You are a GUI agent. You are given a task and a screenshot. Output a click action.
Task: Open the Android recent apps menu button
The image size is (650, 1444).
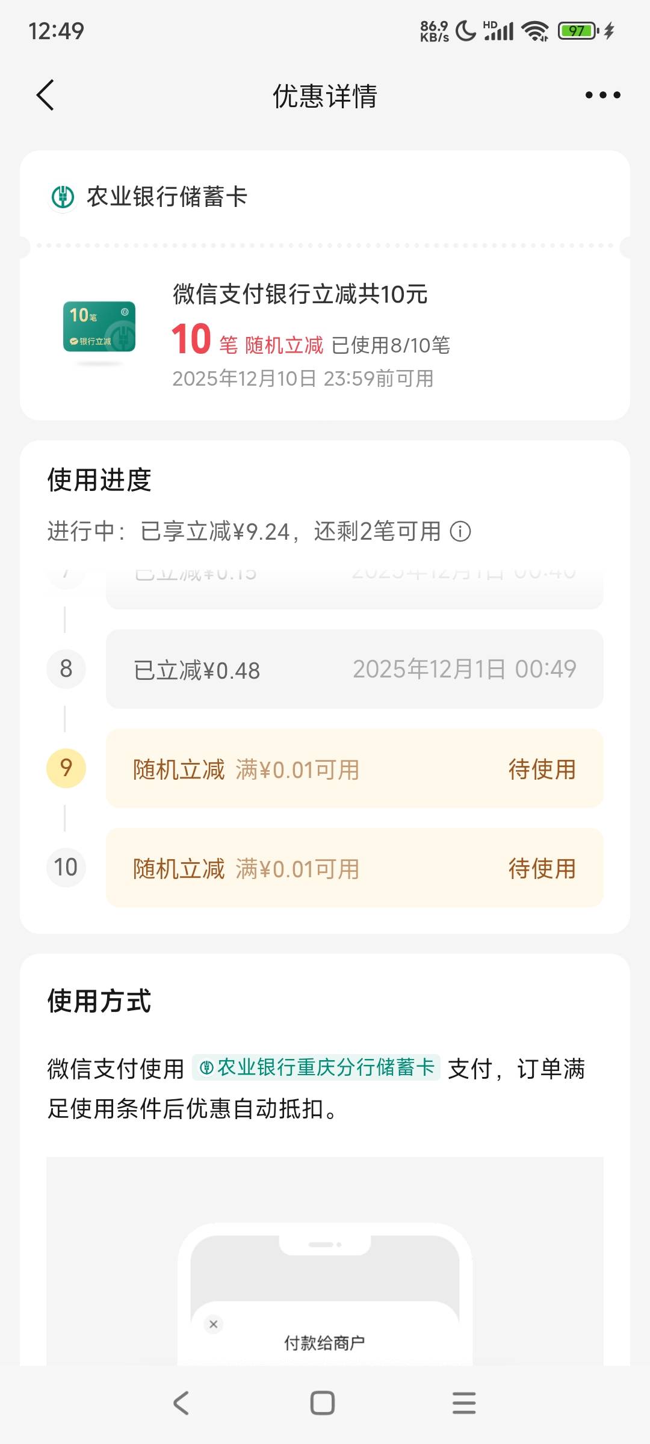click(464, 1403)
